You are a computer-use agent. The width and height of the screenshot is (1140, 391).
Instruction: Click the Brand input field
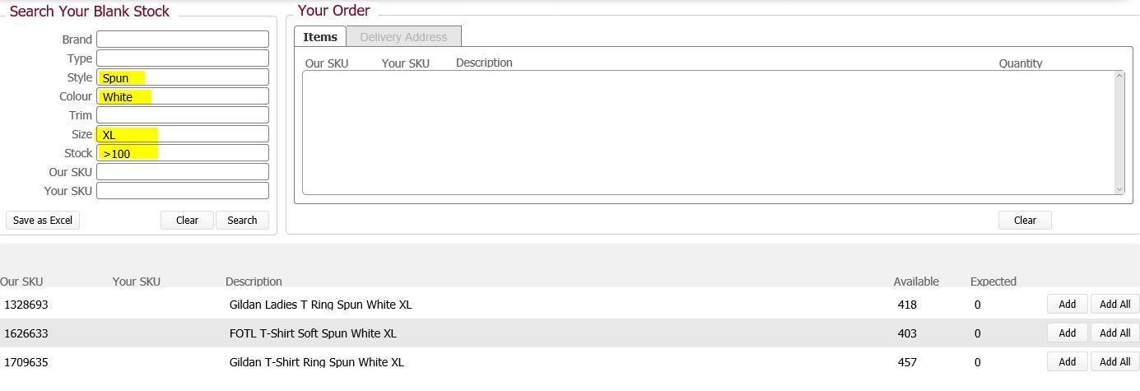183,40
